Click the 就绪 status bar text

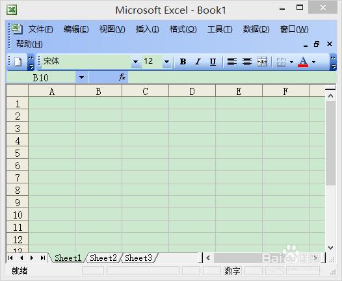tap(20, 271)
